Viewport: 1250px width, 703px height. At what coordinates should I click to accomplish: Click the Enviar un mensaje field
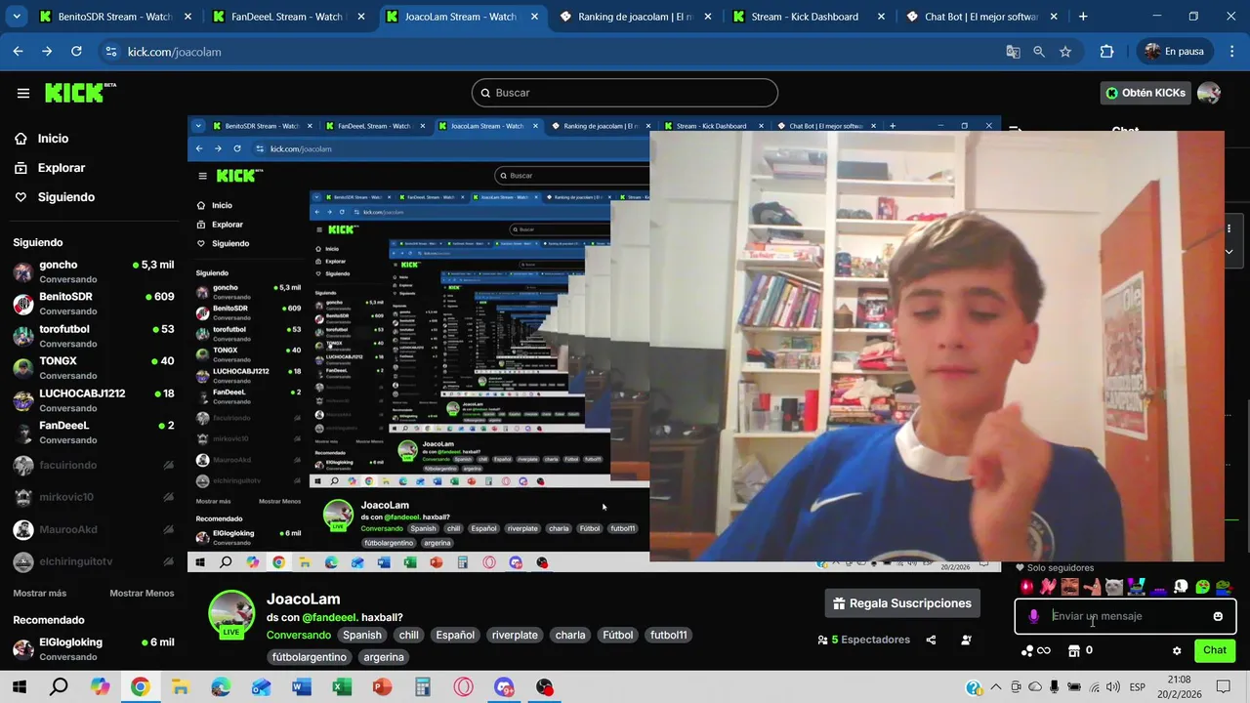point(1125,616)
